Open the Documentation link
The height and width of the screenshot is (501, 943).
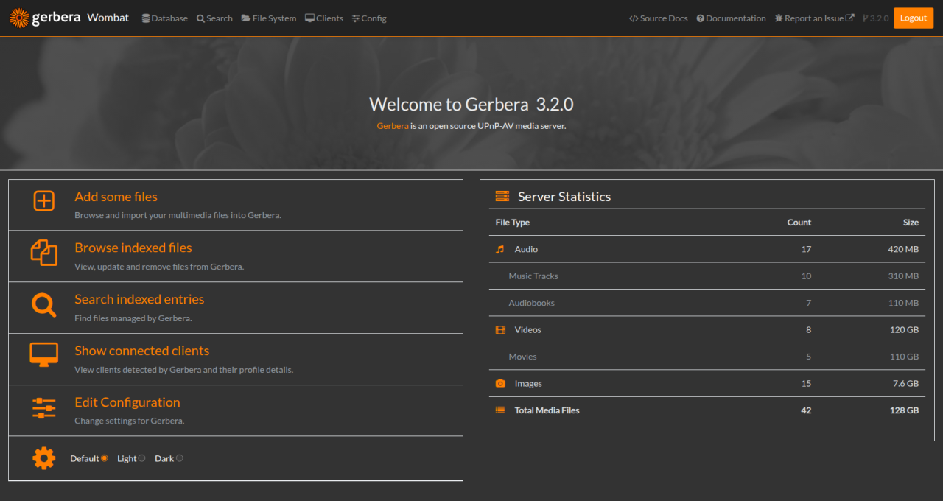(732, 18)
